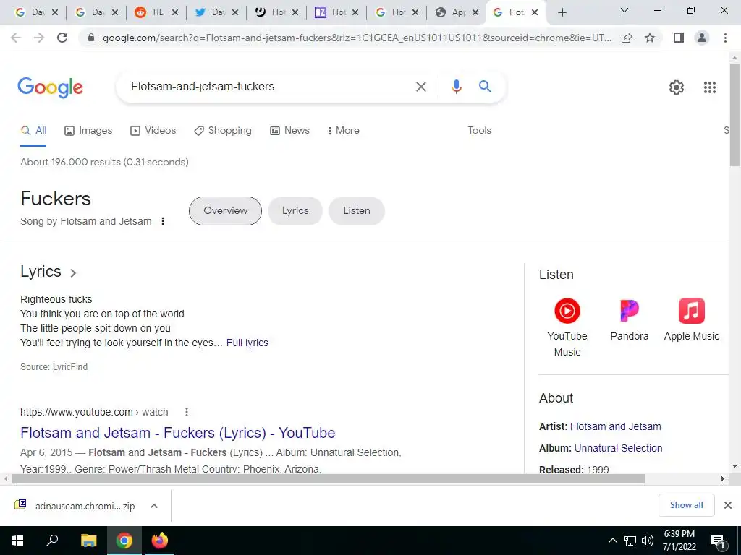Viewport: 741px width, 555px height.
Task: Open taskbar search
Action: [x=52, y=541]
